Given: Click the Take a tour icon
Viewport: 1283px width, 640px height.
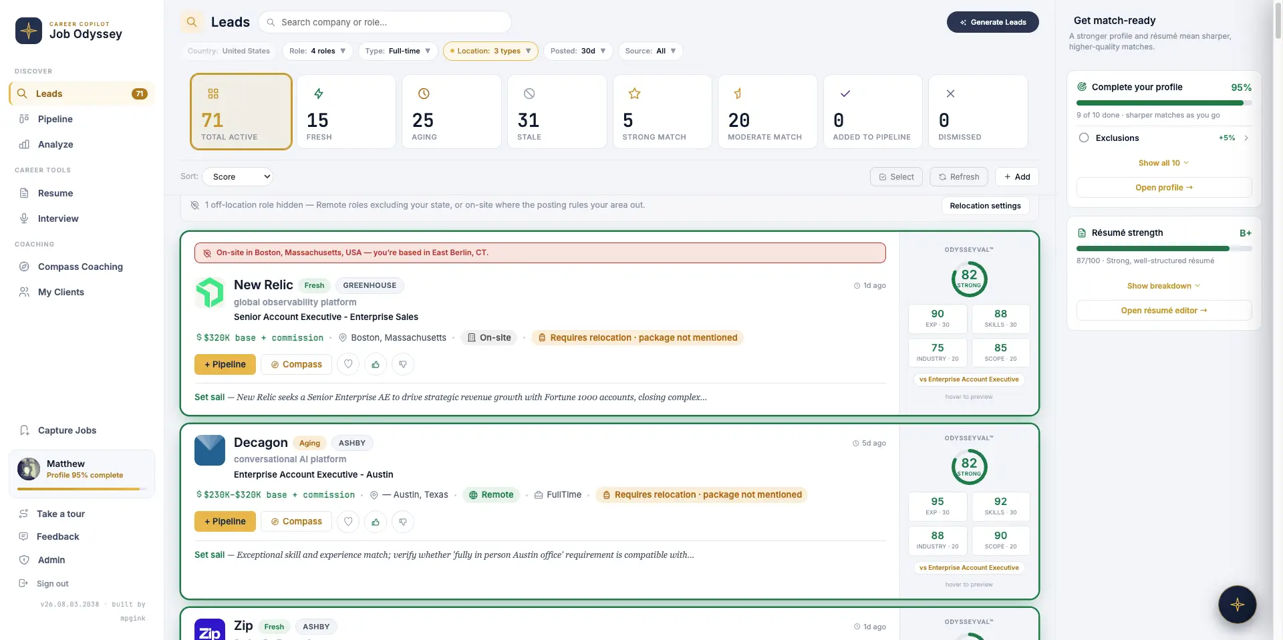Looking at the screenshot, I should tap(23, 514).
